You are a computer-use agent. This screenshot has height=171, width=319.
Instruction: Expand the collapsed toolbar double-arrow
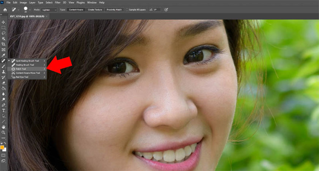1,15
